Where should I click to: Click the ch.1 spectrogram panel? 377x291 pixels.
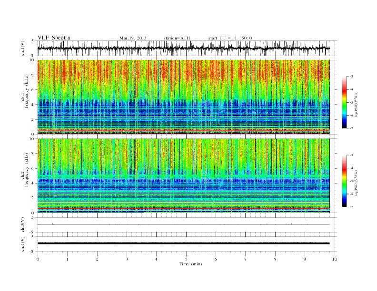tap(183, 97)
